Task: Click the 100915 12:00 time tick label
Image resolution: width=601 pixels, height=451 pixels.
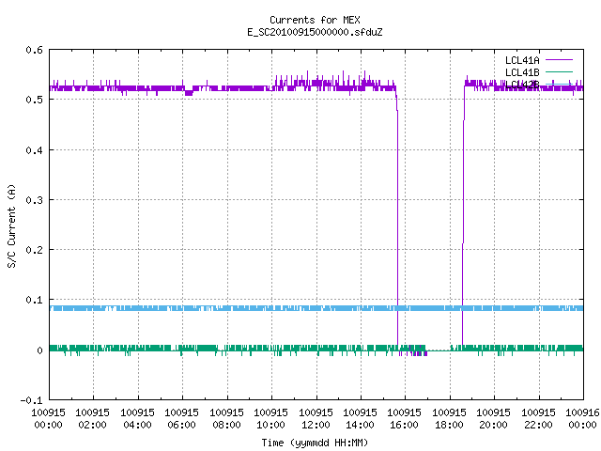Action: pyautogui.click(x=316, y=418)
